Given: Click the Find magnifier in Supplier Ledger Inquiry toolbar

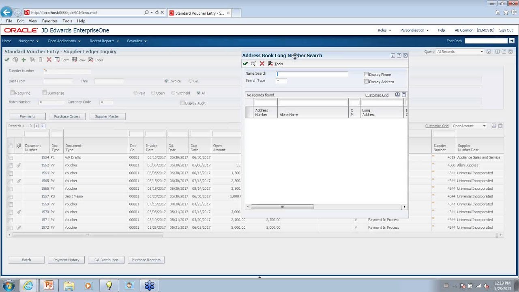Looking at the screenshot, I should (x=15, y=60).
